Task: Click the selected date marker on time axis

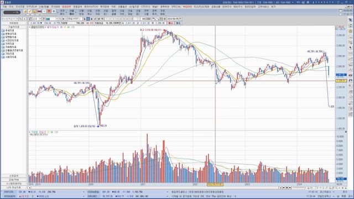Action: 215,184
